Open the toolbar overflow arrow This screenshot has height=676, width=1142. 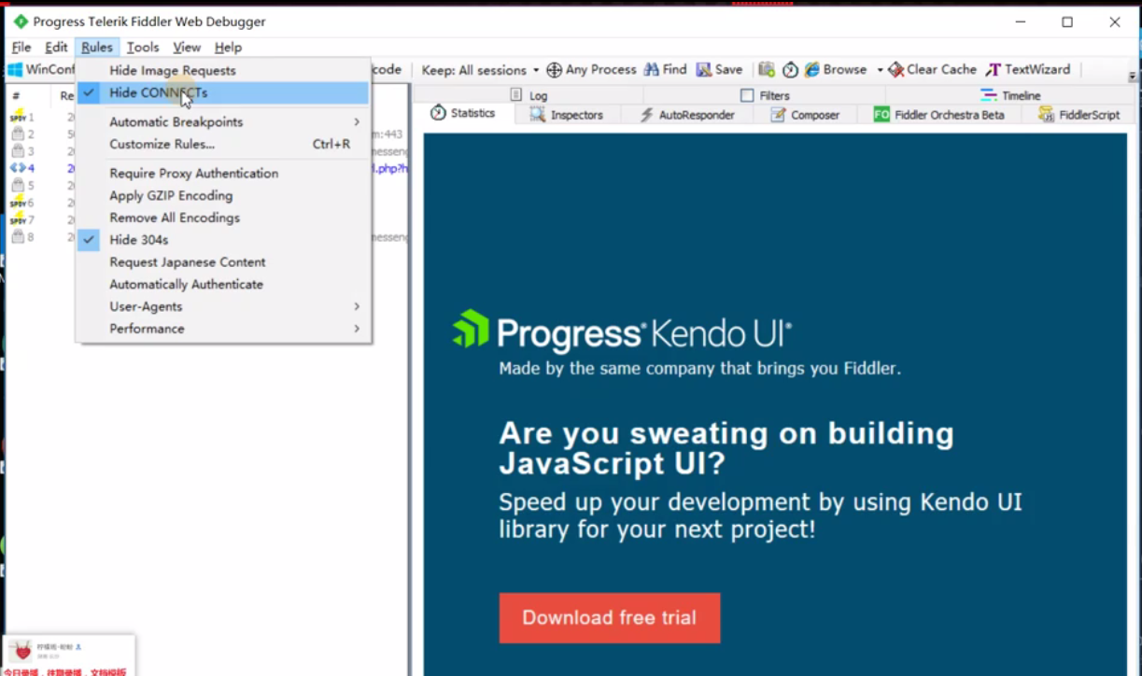(1133, 77)
